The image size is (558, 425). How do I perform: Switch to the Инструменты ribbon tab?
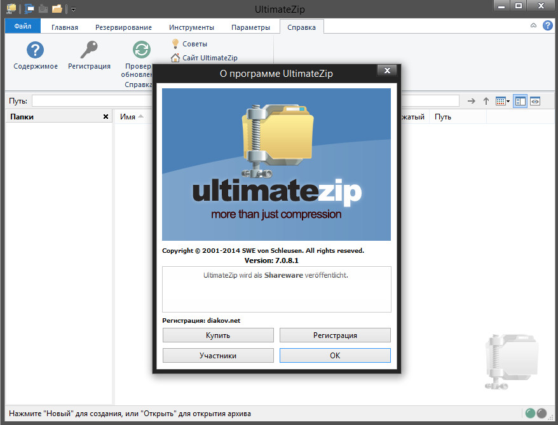coord(191,27)
